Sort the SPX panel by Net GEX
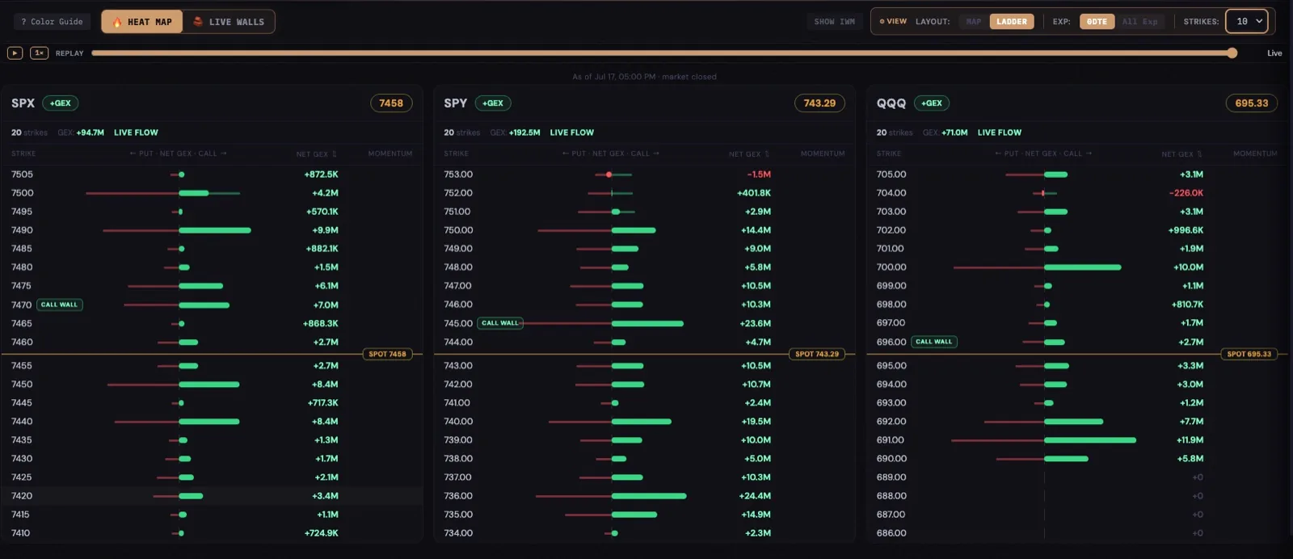The height and width of the screenshot is (559, 1293). (316, 153)
